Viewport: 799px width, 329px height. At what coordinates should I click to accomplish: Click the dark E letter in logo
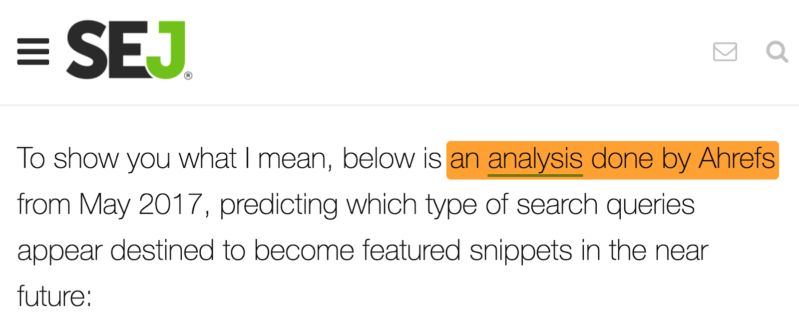(128, 50)
